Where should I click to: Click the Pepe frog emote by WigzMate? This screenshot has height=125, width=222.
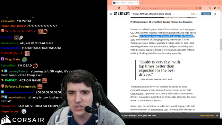click(25, 60)
